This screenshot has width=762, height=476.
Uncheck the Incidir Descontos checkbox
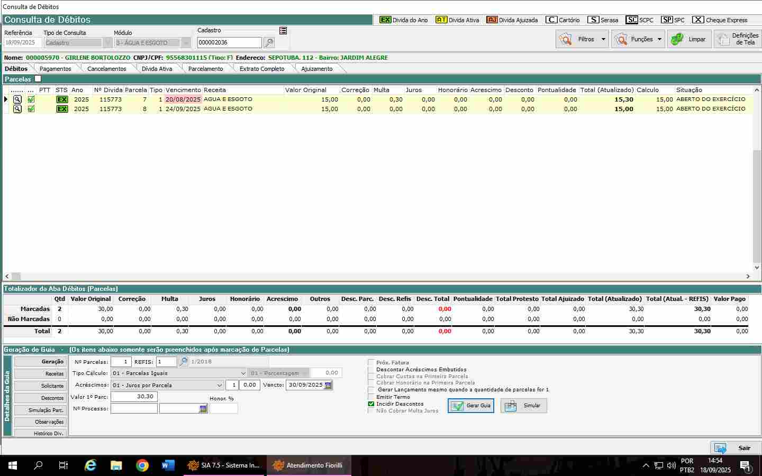(371, 404)
